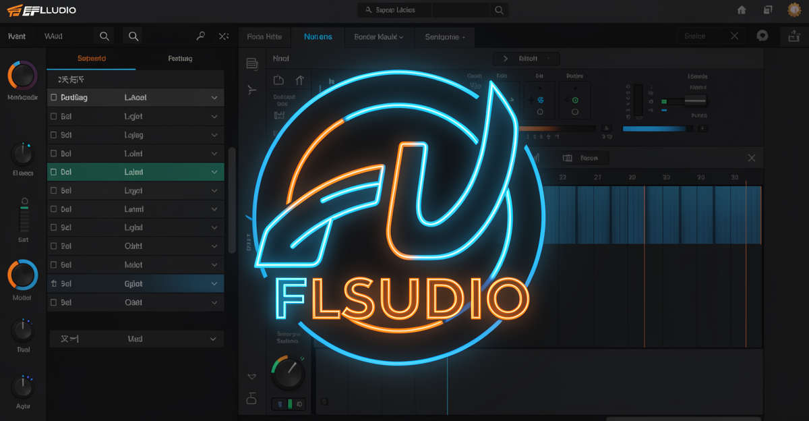Tick the checkbox in the Lgjet row
Viewport: 809px width, 421px height.
click(x=54, y=116)
